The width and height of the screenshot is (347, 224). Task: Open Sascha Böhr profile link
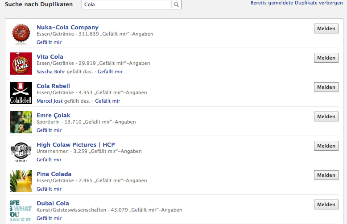[51, 72]
